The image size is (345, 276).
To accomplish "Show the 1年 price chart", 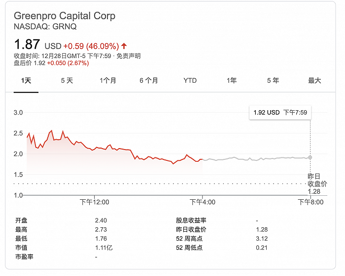I will [x=232, y=80].
